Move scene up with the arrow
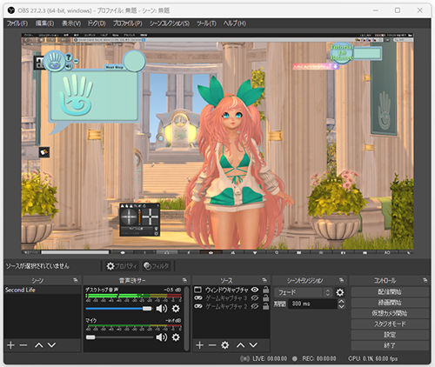This screenshot has height=367, width=435. tap(39, 345)
